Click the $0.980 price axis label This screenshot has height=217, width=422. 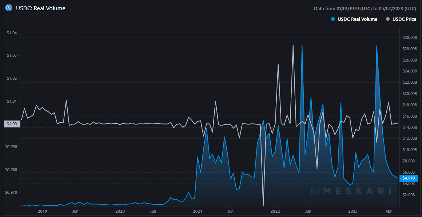click(x=11, y=170)
